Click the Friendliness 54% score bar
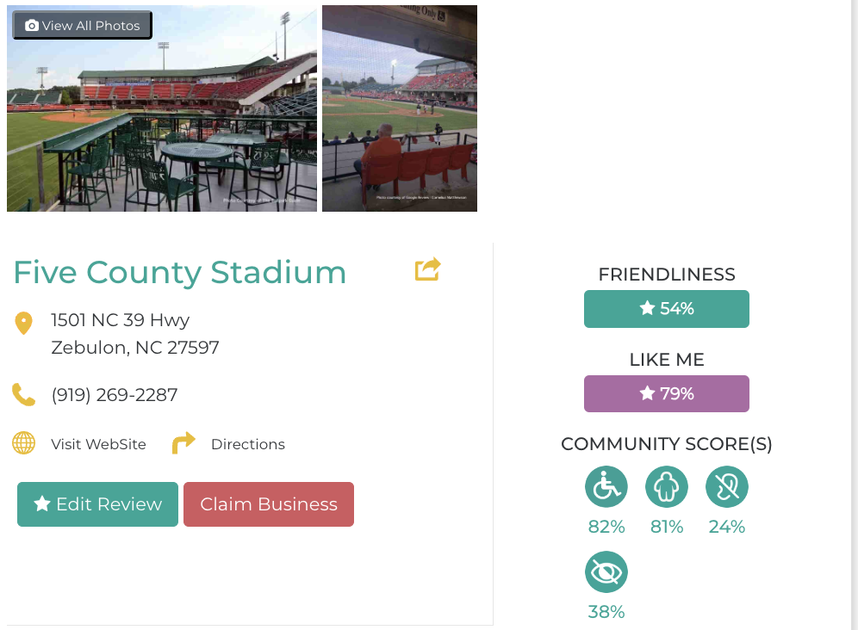The height and width of the screenshot is (630, 858). [666, 309]
